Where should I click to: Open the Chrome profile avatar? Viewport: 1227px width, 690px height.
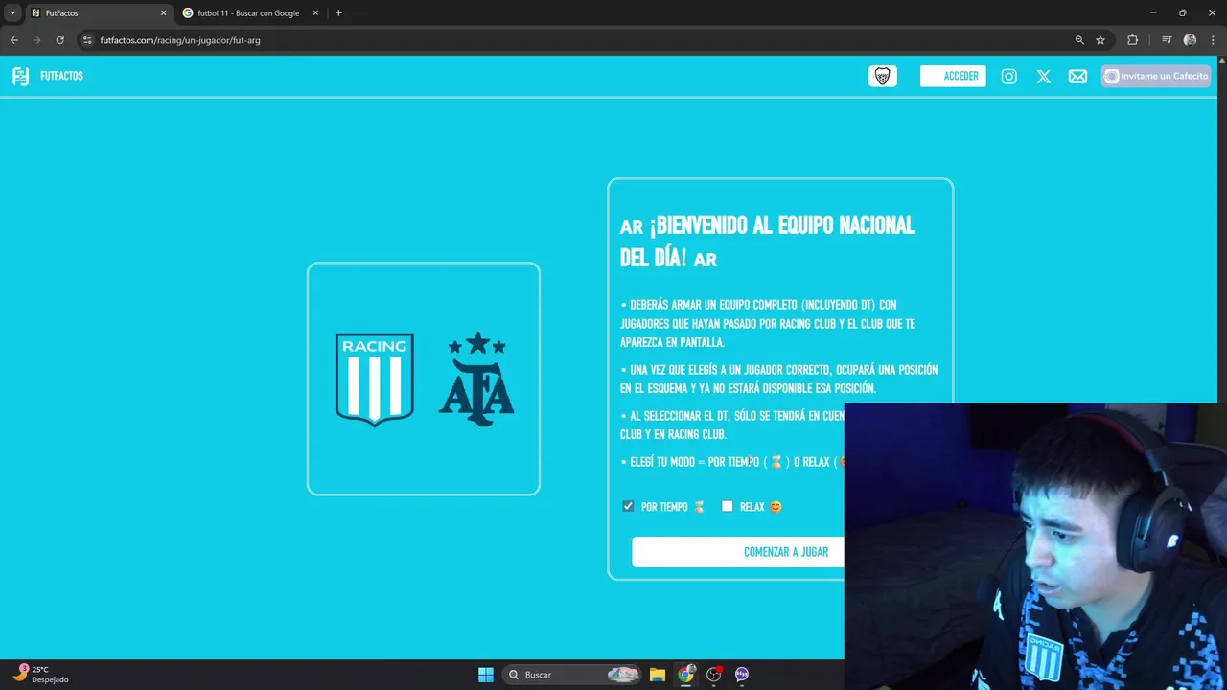click(1190, 40)
